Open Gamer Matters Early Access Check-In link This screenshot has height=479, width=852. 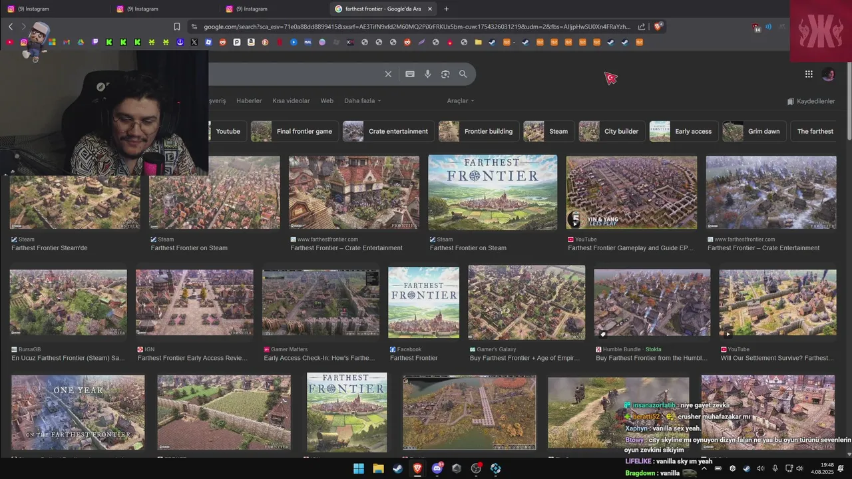(x=319, y=358)
